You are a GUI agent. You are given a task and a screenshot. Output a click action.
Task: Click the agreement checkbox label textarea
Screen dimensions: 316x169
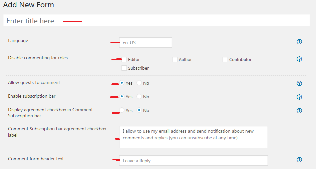(194, 137)
